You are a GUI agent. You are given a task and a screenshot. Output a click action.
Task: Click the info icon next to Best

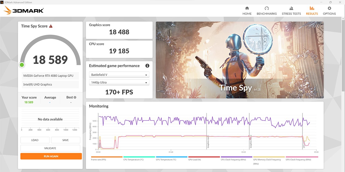74,97
